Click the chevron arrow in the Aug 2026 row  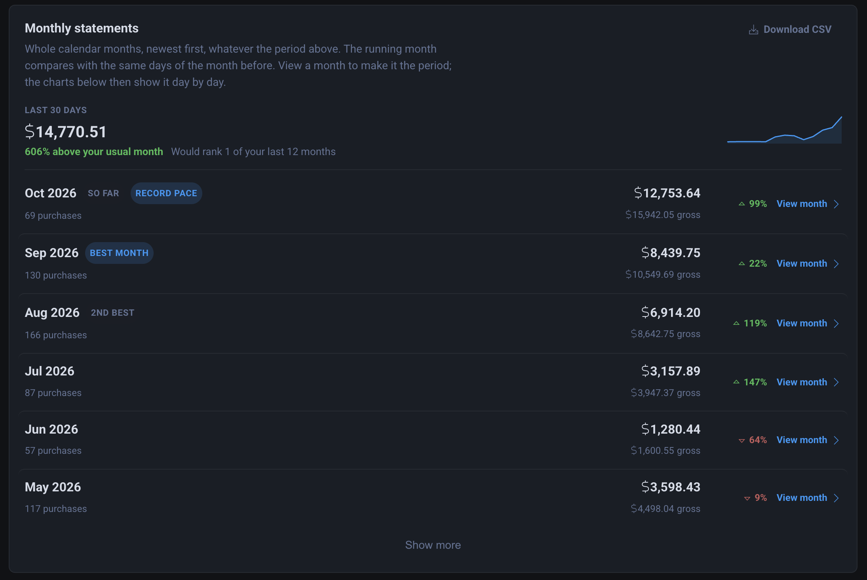tap(836, 323)
